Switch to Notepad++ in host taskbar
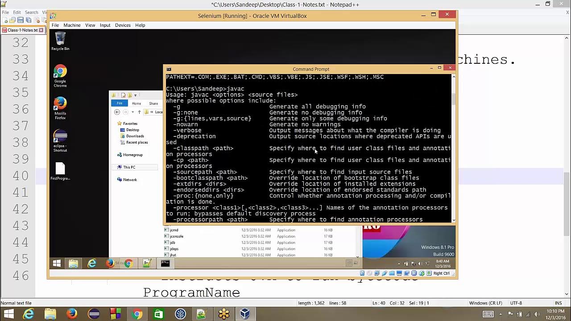 202,314
